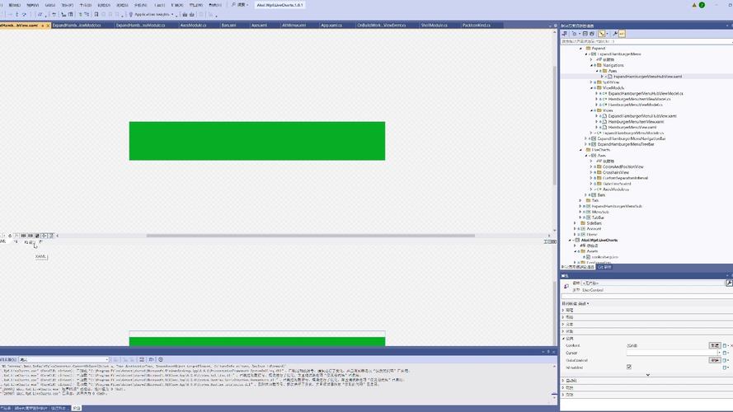The height and width of the screenshot is (412, 733).
Task: Expand the SideBars folder in Solution Explorer
Action: tap(576, 222)
